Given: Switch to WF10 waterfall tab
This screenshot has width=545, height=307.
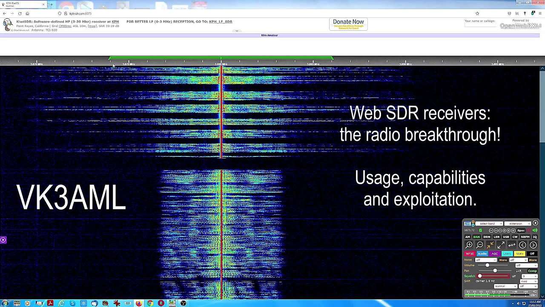Looking at the screenshot, I should (470, 254).
